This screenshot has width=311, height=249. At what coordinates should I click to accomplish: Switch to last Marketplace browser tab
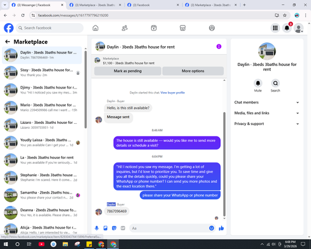pos(211,5)
